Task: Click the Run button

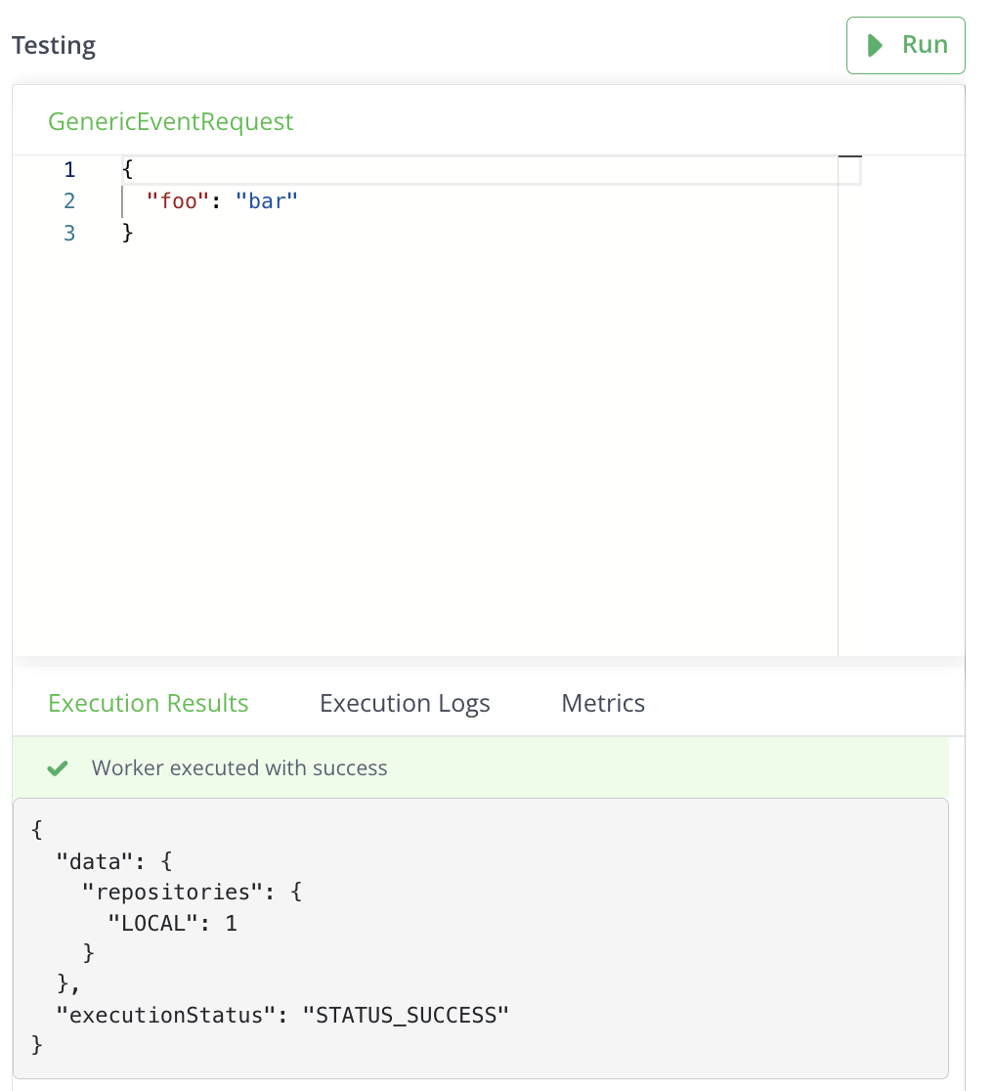Action: 905,44
